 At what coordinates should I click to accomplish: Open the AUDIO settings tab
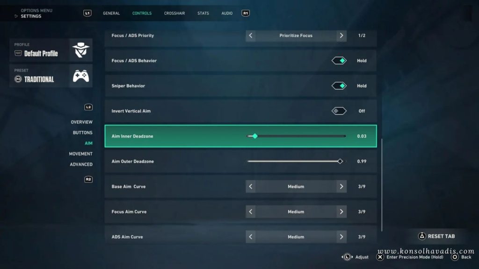pyautogui.click(x=227, y=13)
